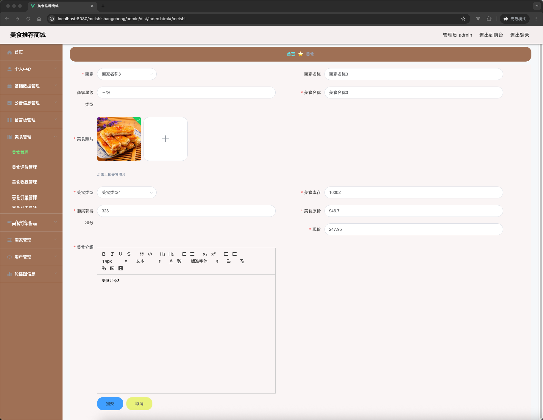Click the 首页 breadcrumb link

[291, 54]
